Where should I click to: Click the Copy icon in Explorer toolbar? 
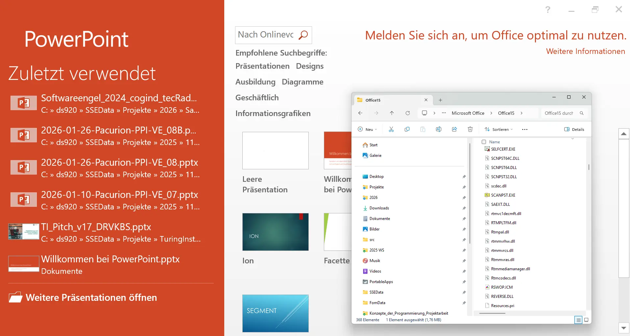pos(407,129)
